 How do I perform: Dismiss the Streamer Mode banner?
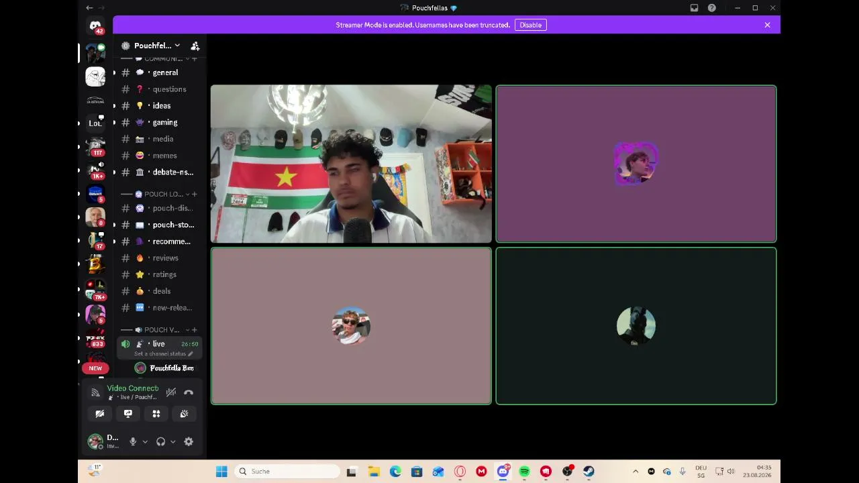(x=767, y=25)
